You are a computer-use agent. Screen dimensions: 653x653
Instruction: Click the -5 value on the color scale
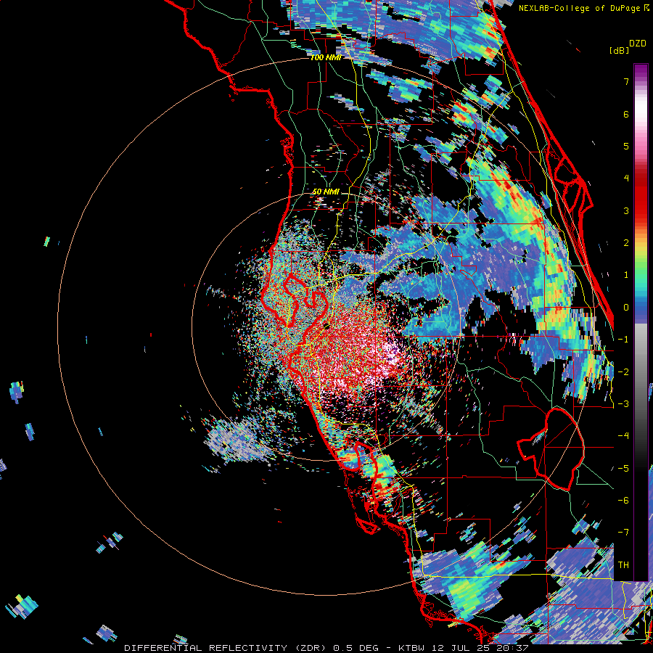click(x=623, y=469)
